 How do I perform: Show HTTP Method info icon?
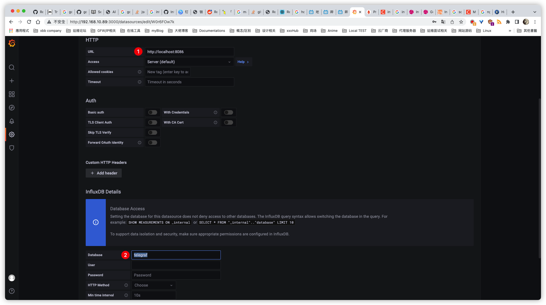[126, 285]
